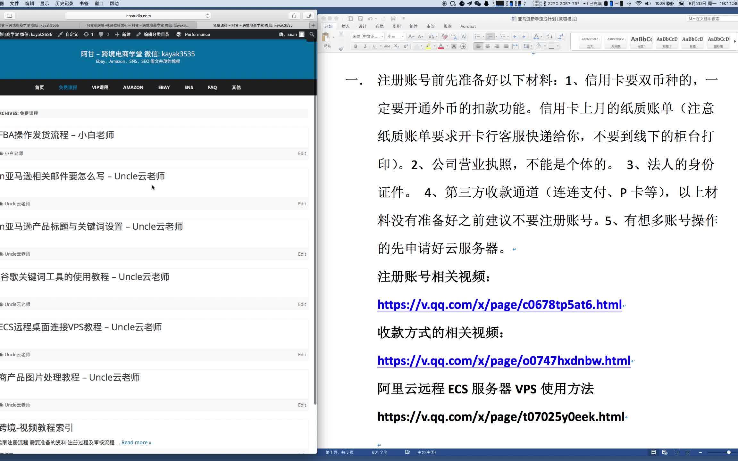
Task: Toggle strikethrough text button
Action: pyautogui.click(x=387, y=46)
